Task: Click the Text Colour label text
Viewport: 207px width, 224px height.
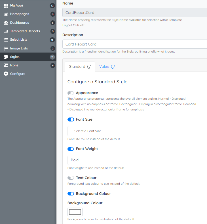Action: coord(86,178)
